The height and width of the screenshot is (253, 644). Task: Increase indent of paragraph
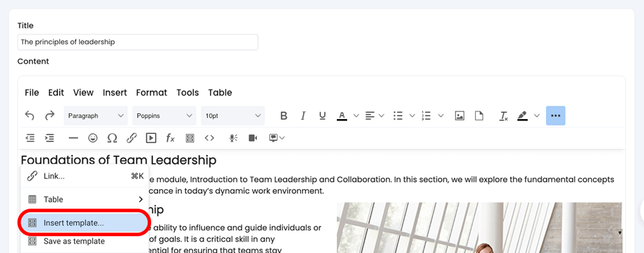[x=50, y=138]
